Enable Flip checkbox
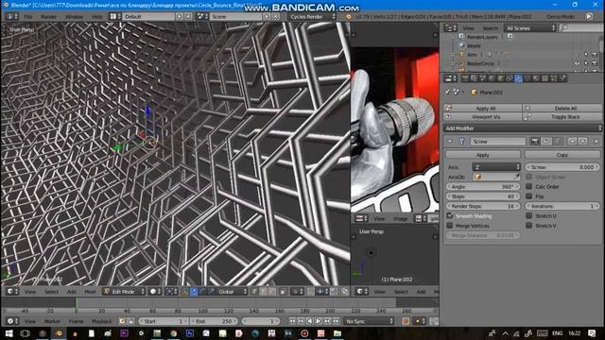 point(529,196)
